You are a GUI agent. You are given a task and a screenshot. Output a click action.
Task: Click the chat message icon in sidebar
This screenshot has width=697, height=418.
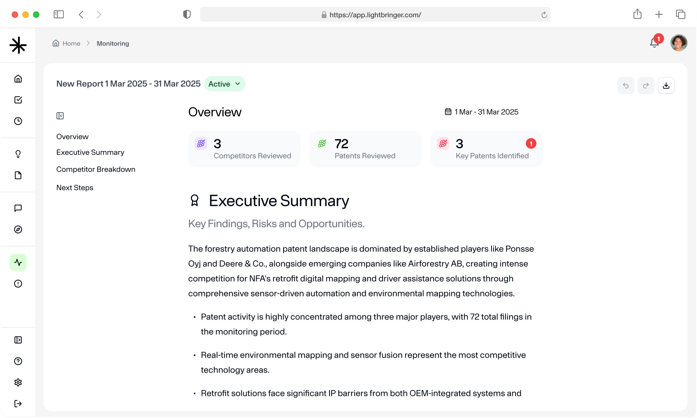pyautogui.click(x=18, y=208)
